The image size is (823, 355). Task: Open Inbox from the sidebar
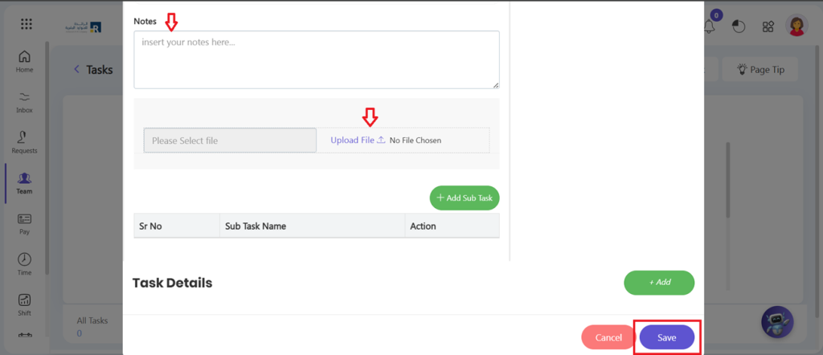[24, 102]
